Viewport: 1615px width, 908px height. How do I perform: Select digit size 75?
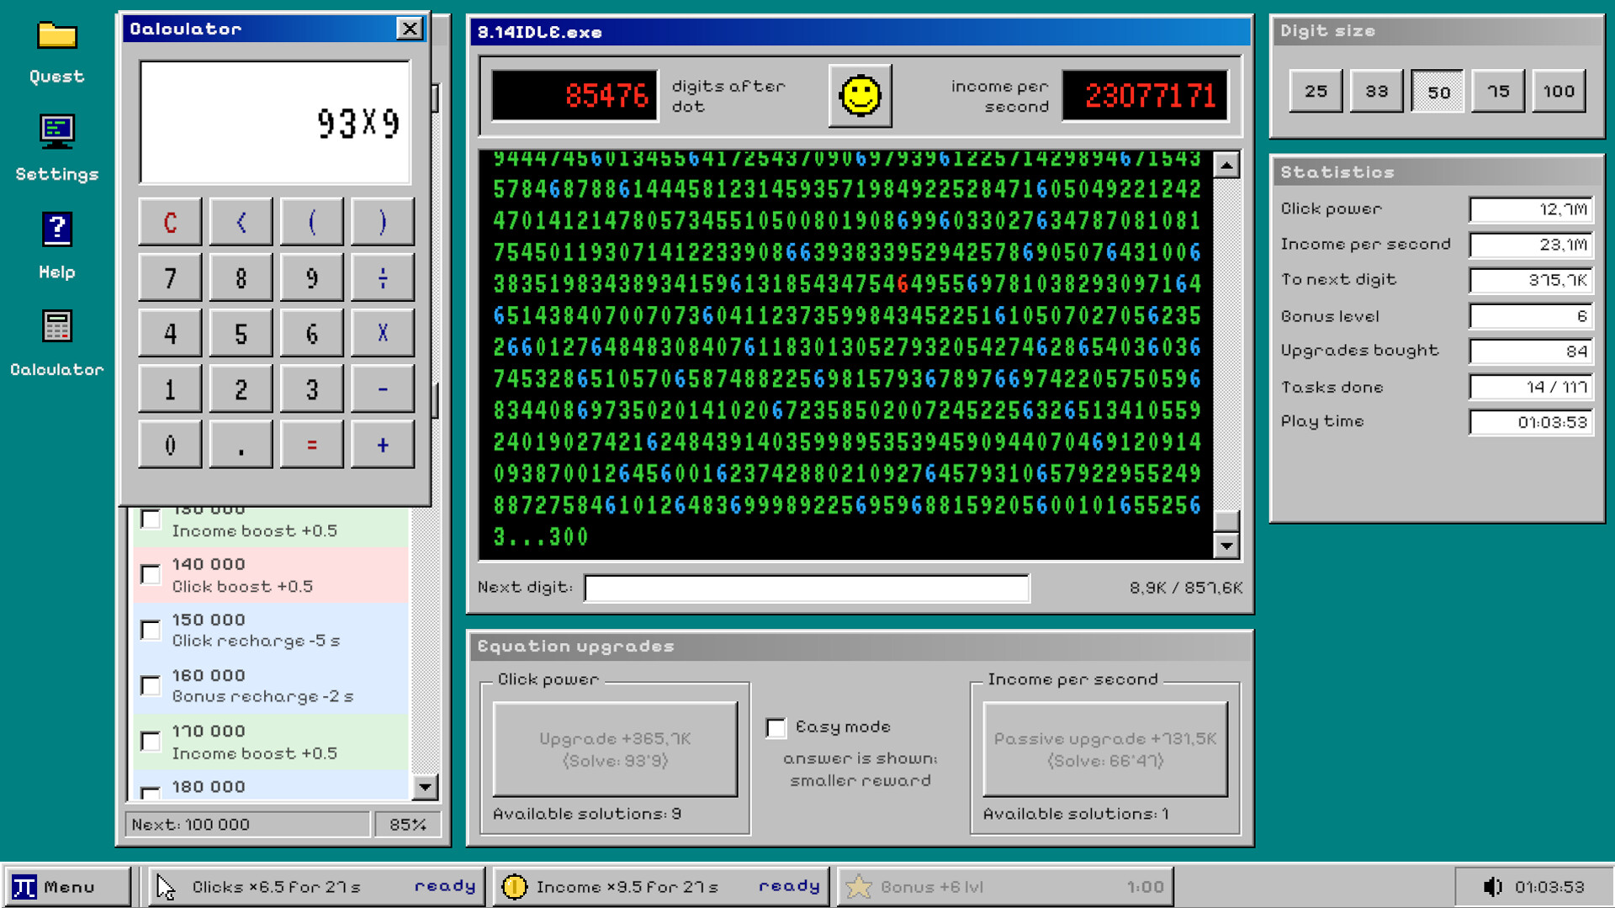click(x=1497, y=91)
